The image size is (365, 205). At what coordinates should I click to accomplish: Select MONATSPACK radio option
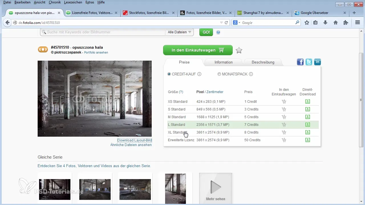click(x=219, y=74)
